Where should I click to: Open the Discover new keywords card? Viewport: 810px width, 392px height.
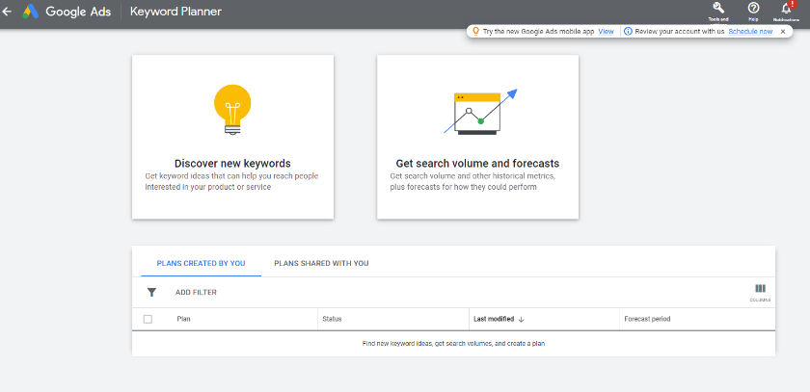click(x=233, y=137)
